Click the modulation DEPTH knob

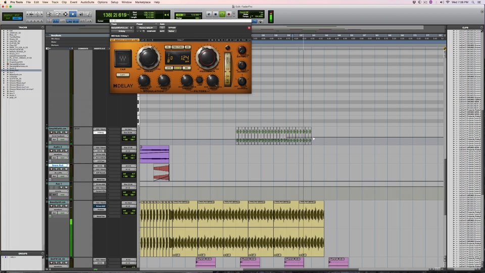[x=144, y=81]
